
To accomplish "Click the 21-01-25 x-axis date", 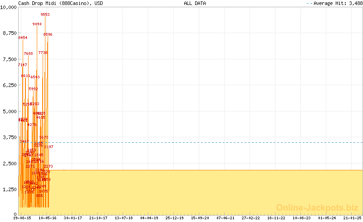I will tap(353, 218).
